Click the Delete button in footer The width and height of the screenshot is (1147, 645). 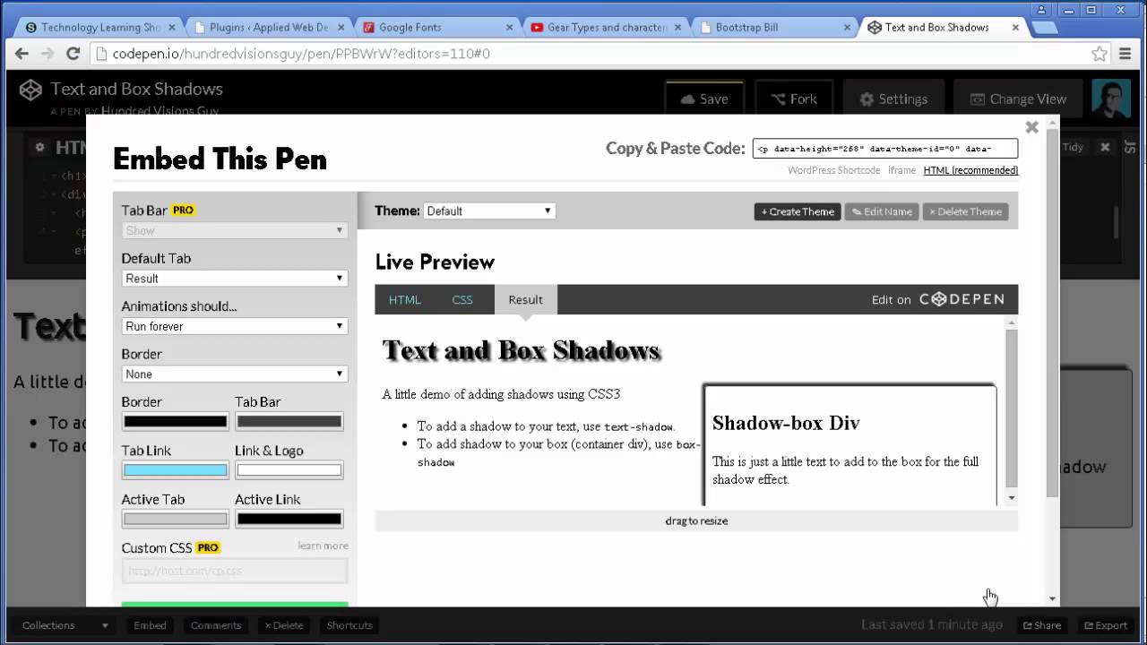point(283,625)
